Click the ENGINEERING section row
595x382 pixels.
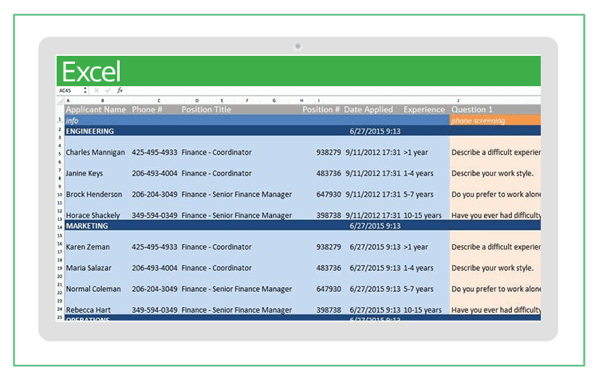pyautogui.click(x=302, y=131)
